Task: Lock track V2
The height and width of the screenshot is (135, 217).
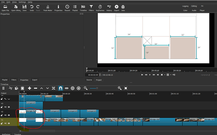Action: 2,115
